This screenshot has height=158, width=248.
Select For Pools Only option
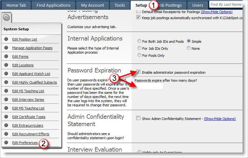tap(139, 55)
